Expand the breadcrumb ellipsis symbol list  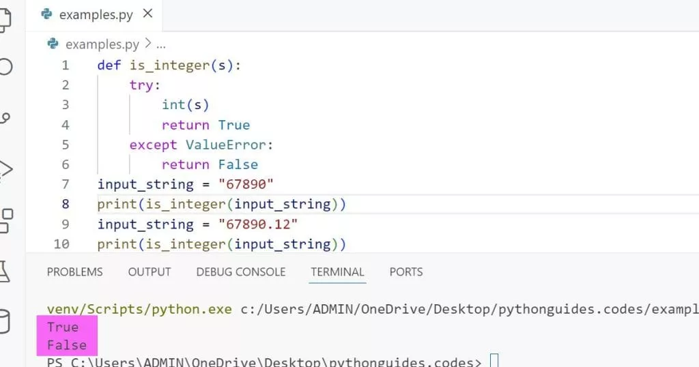pyautogui.click(x=162, y=44)
